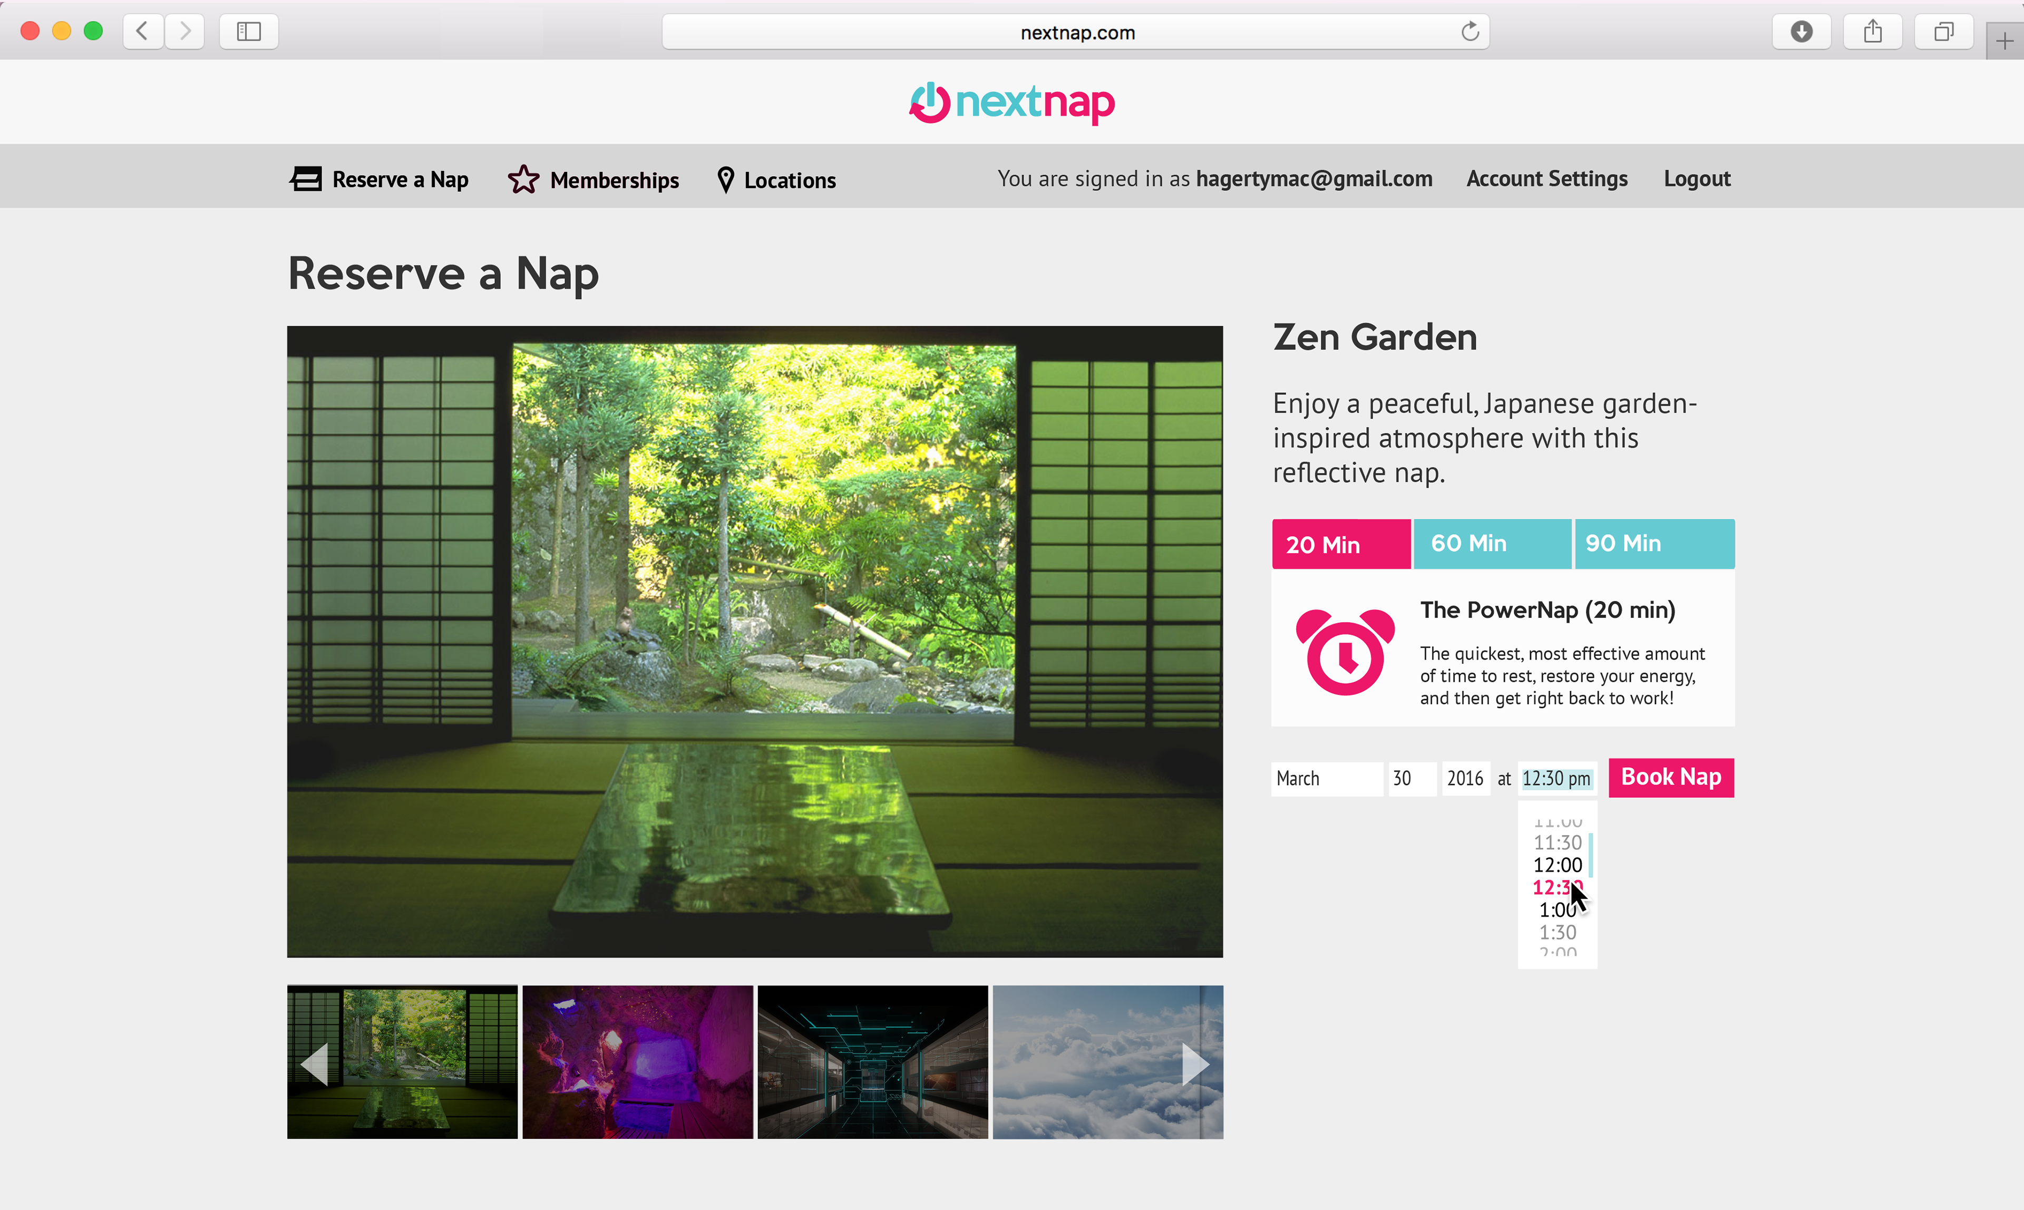Open the March month dropdown

[x=1327, y=779]
